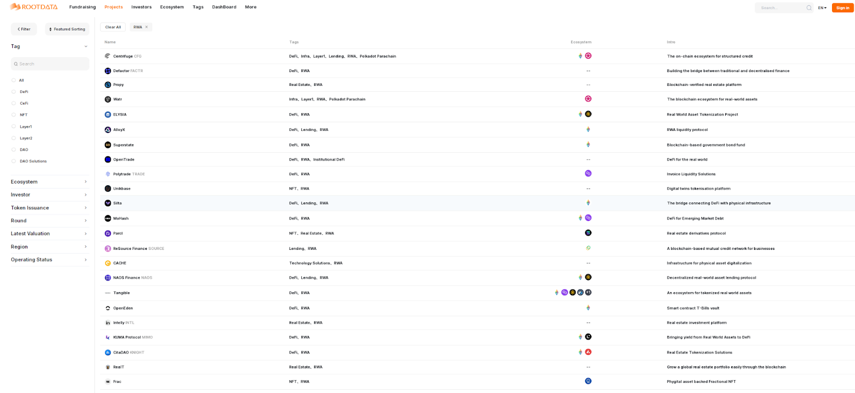
Task: Click the search magnifier icon in header
Action: pos(809,8)
